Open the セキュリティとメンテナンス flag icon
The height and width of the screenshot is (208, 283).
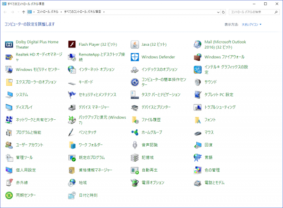(72, 95)
